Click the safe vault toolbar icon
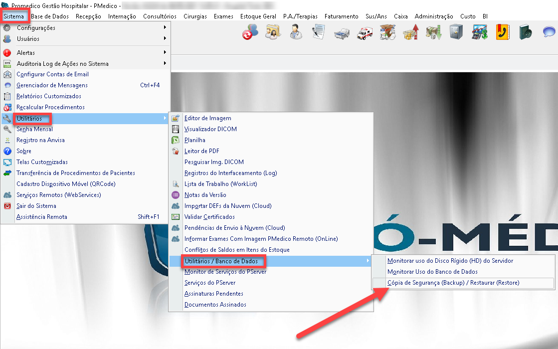Viewport: 558px width, 349px height. (456, 33)
